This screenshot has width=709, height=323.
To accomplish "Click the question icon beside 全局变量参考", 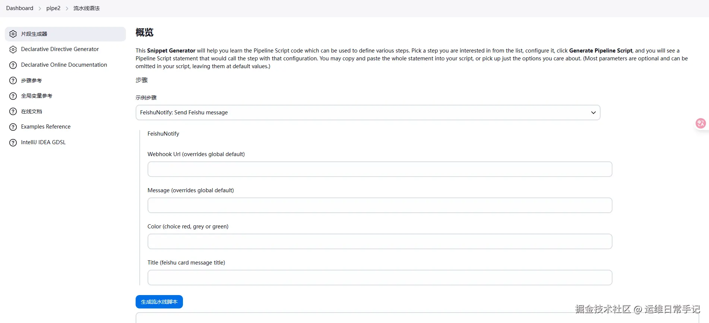I will tap(13, 96).
